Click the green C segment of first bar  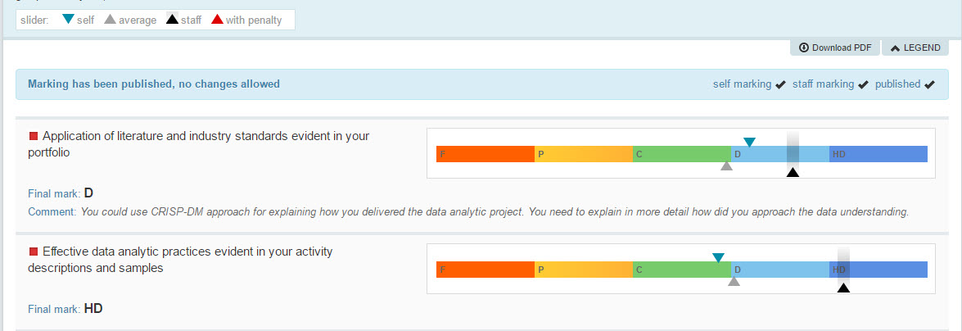coord(682,154)
